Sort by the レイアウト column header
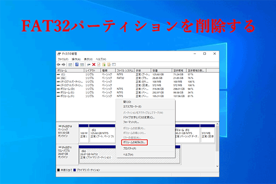This screenshot has width=276, height=184. click(x=92, y=70)
